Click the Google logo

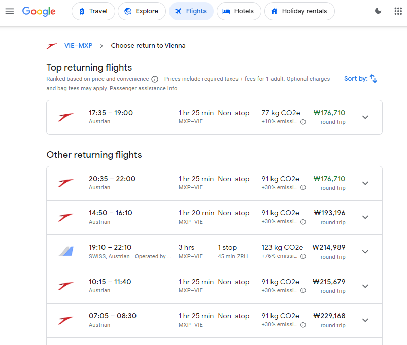(39, 11)
